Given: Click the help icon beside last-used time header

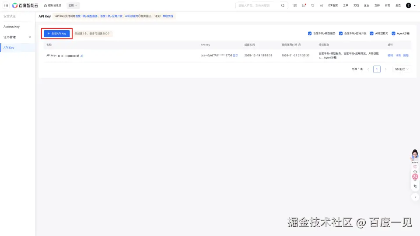Looking at the screenshot, I should point(299,45).
